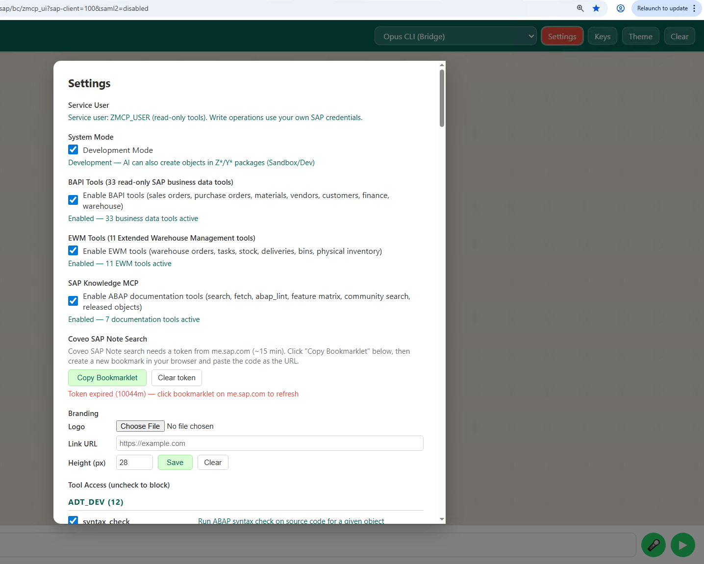Focus the Link URL input field

tap(270, 443)
